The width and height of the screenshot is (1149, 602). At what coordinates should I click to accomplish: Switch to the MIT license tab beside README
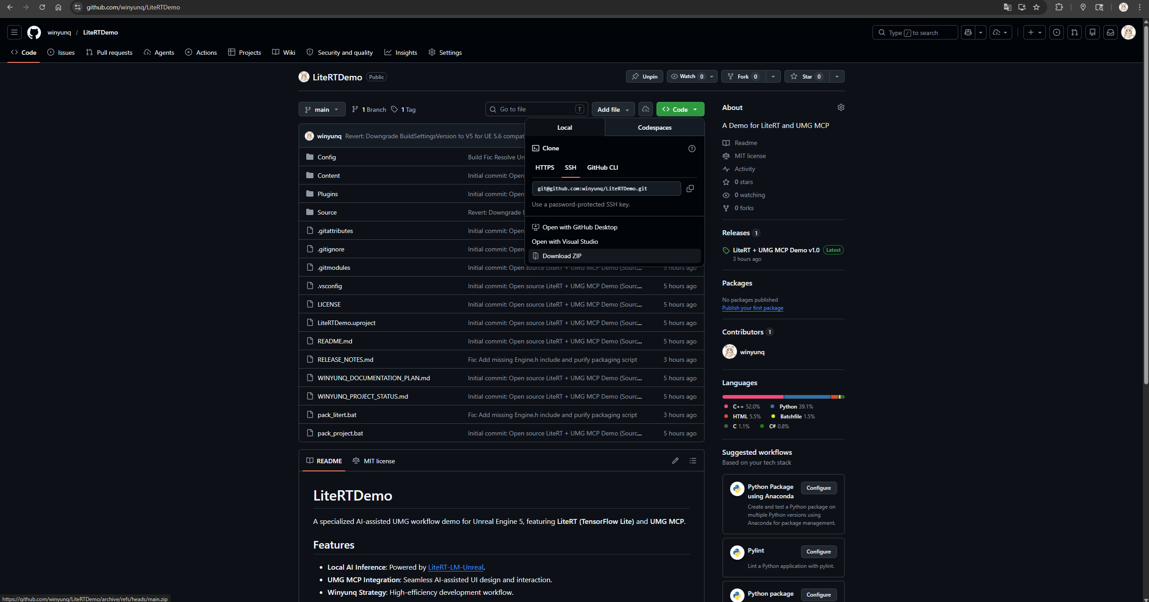374,461
